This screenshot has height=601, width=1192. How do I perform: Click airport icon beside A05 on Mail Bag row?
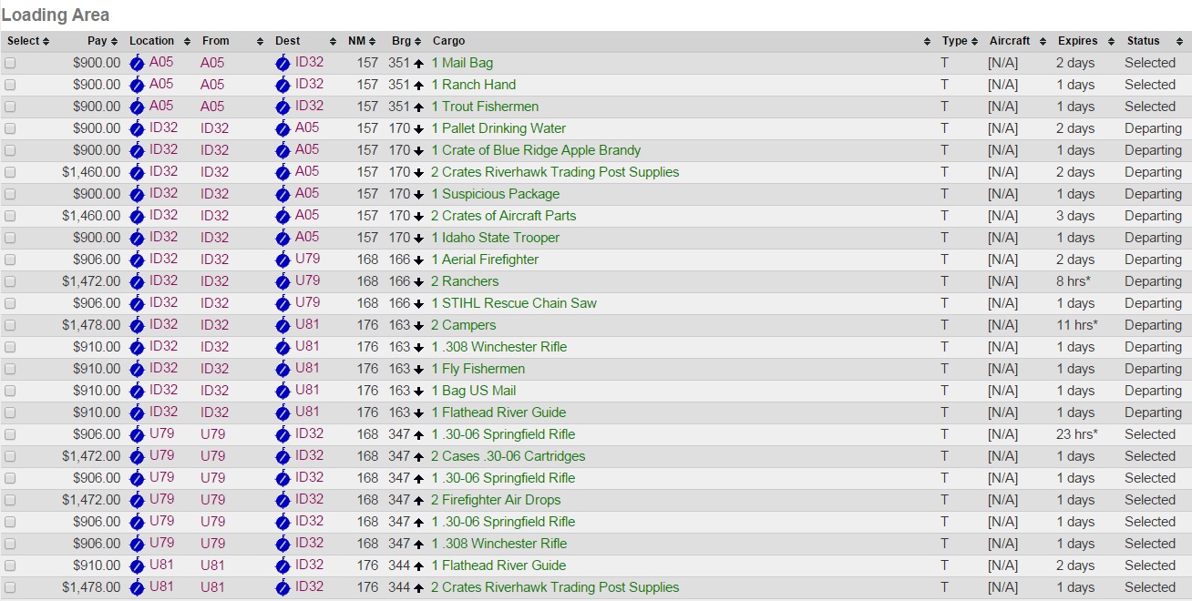(x=137, y=63)
